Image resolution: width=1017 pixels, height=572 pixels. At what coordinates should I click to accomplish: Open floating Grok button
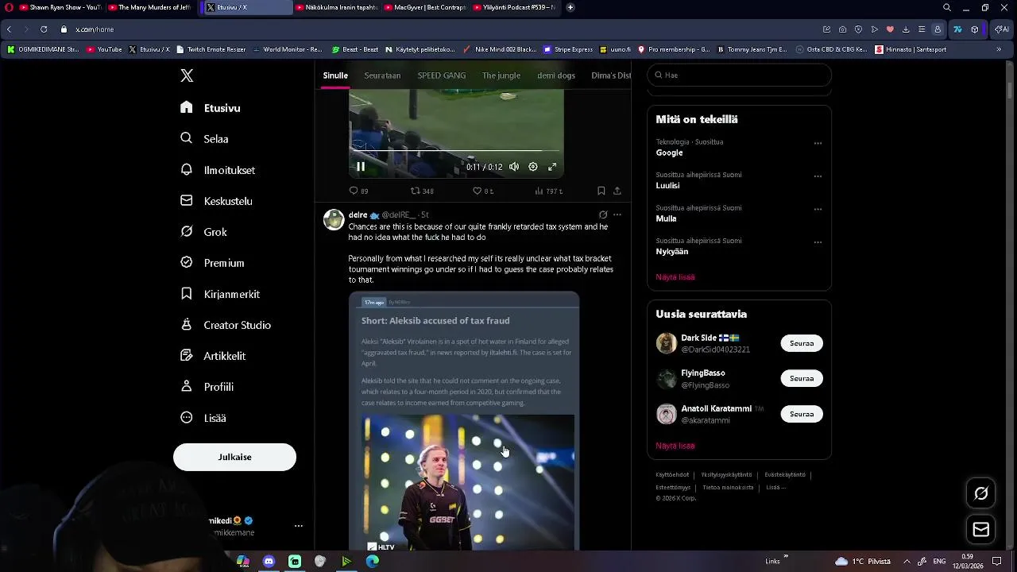[981, 494]
